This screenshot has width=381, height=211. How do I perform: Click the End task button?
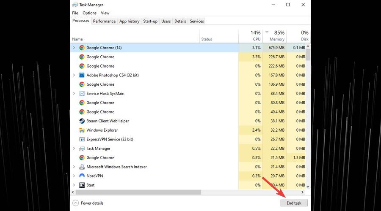point(294,203)
